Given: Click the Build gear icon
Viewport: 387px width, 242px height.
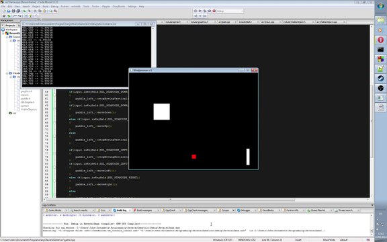Looking at the screenshot, I should 196,11.
